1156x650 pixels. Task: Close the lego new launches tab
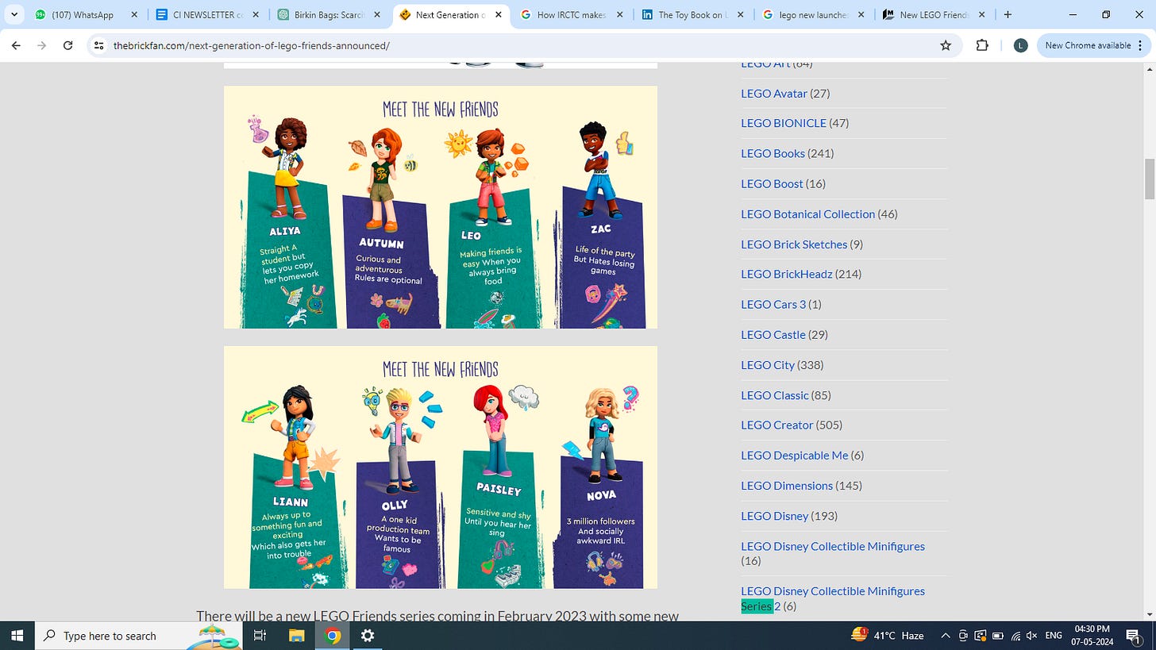(861, 14)
